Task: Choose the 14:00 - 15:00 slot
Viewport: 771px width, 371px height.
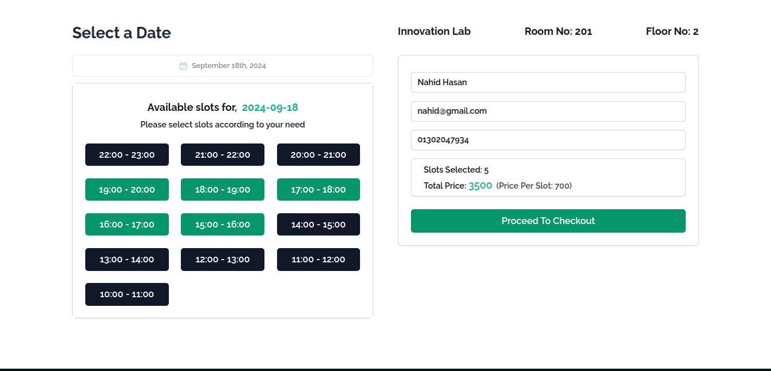Action: 318,225
